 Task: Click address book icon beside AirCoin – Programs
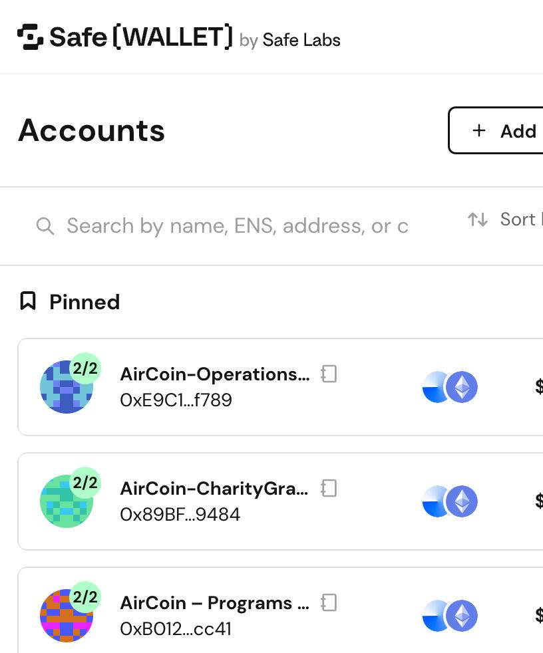pos(329,602)
